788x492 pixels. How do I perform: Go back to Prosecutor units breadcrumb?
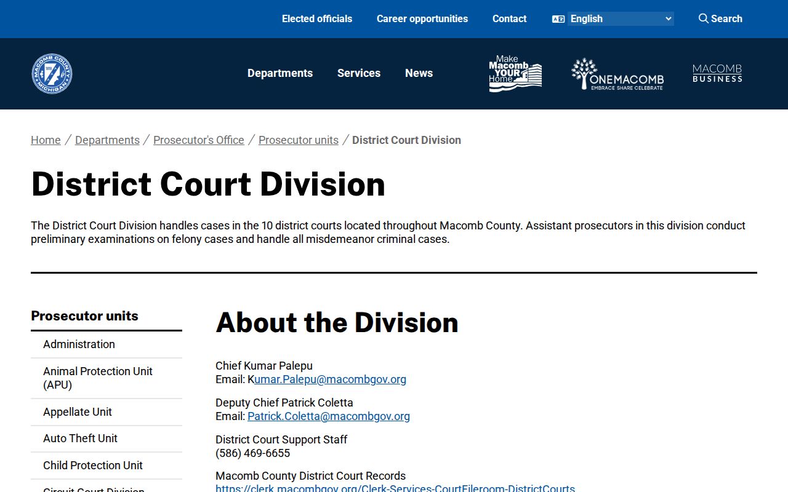299,140
